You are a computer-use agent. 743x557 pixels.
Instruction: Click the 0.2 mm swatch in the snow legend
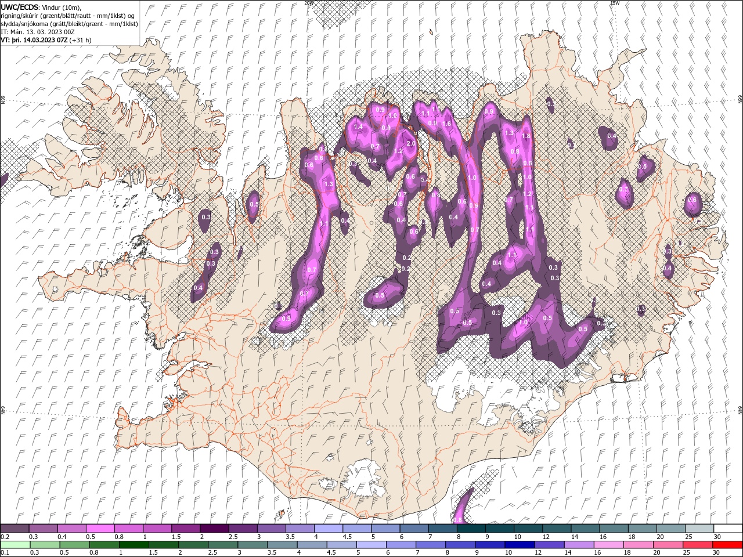(x=15, y=529)
